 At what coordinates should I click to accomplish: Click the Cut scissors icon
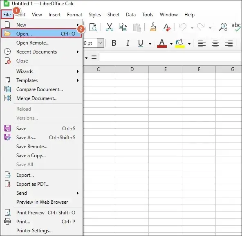[110, 27]
